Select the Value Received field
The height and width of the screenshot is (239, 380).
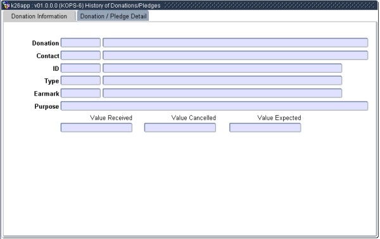96,128
